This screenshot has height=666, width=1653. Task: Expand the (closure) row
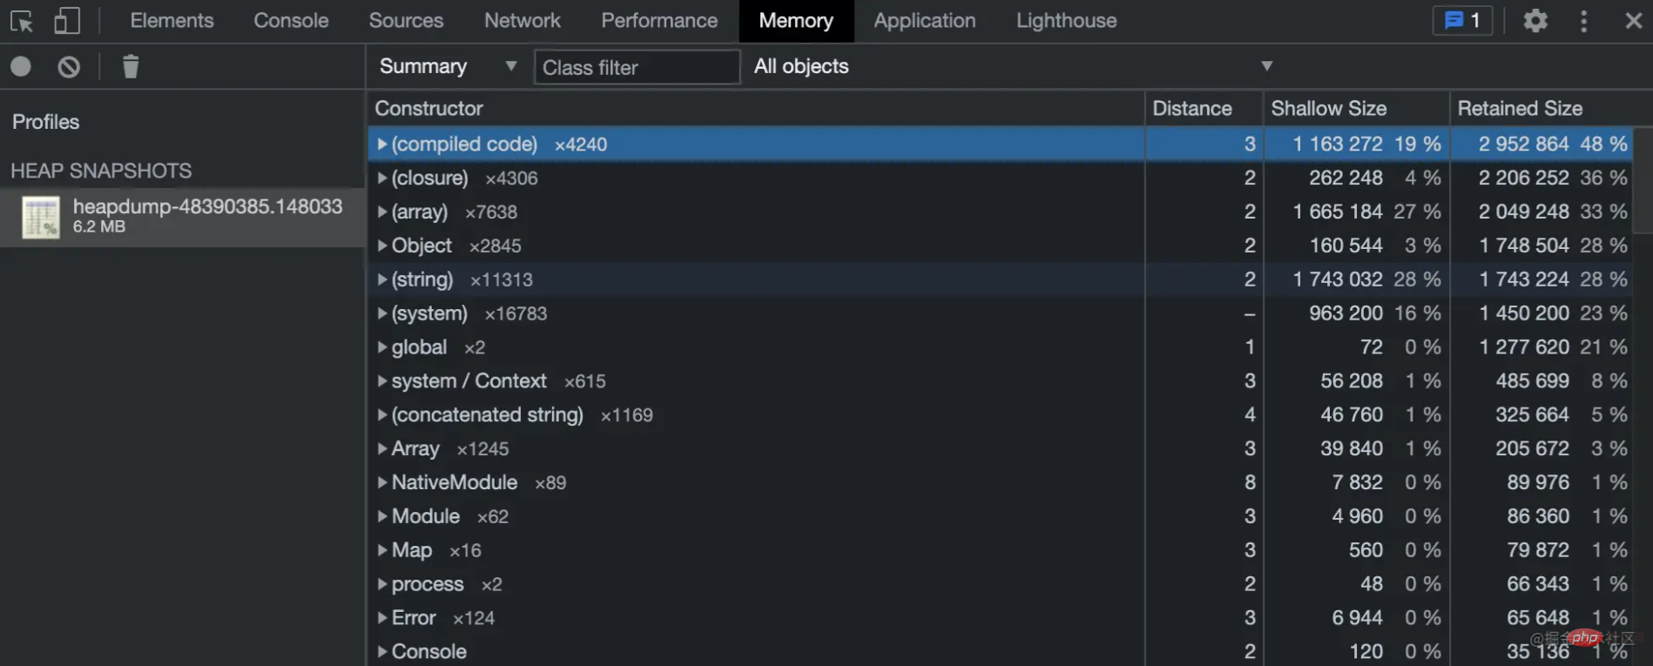381,178
